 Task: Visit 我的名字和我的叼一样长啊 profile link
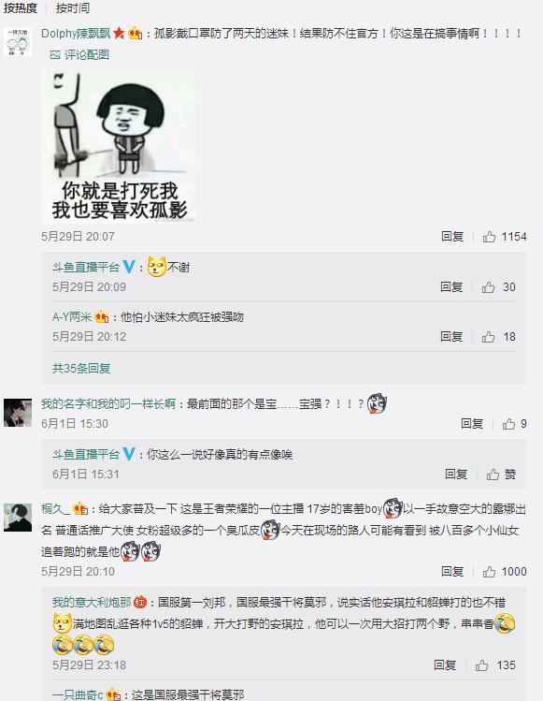coord(108,404)
